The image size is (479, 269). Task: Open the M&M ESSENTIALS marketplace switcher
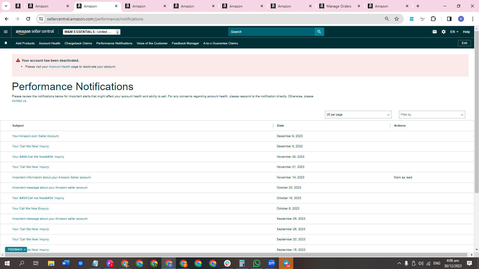(x=92, y=32)
